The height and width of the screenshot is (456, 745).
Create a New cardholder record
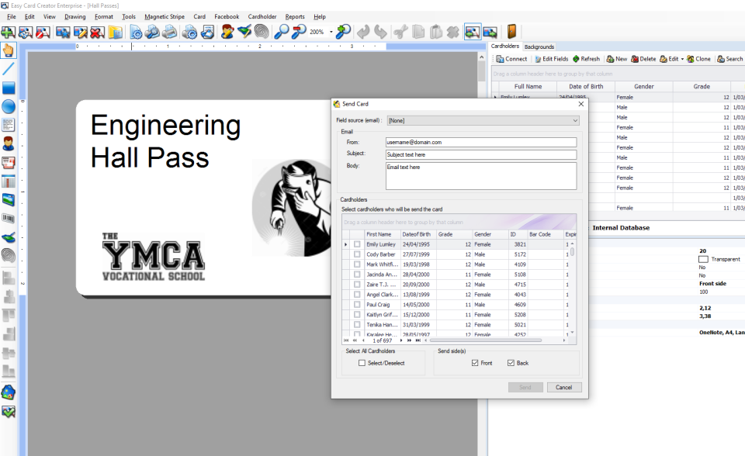619,58
